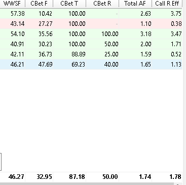Select the Total AF value 1.59
This screenshot has height=185, width=186.
(x=146, y=54)
